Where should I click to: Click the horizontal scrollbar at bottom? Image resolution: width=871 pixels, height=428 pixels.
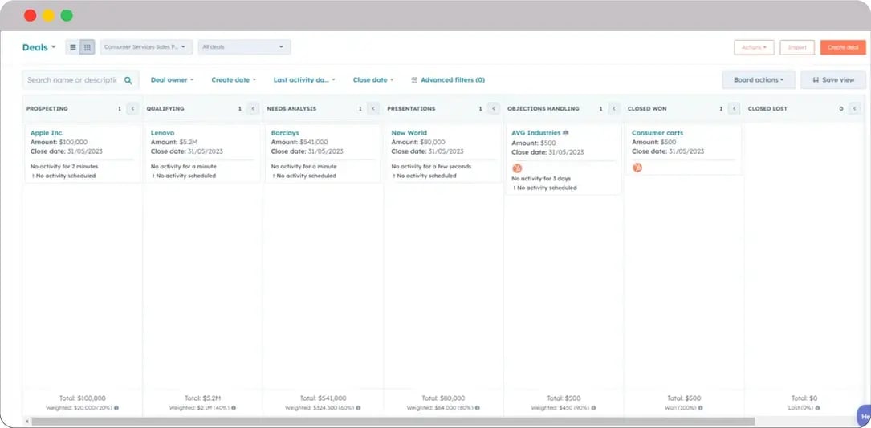click(393, 422)
